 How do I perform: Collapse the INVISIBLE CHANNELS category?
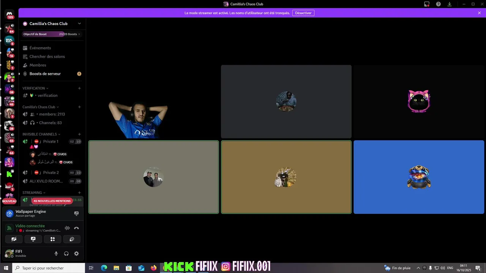pos(41,134)
